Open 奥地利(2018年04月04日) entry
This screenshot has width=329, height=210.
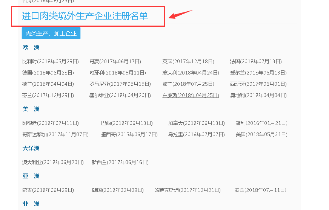click(258, 95)
